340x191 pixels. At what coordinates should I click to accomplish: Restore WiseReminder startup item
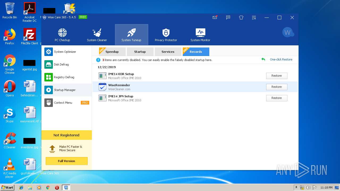click(x=277, y=87)
